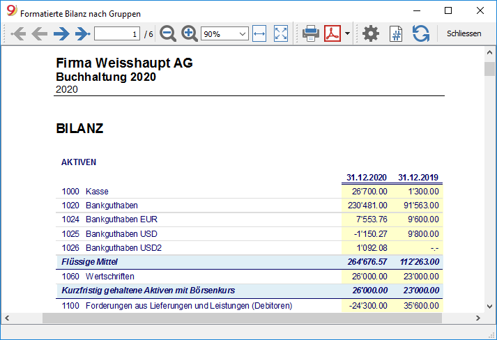Click the page number input field
Viewport: 497px width, 340px height.
[x=117, y=33]
